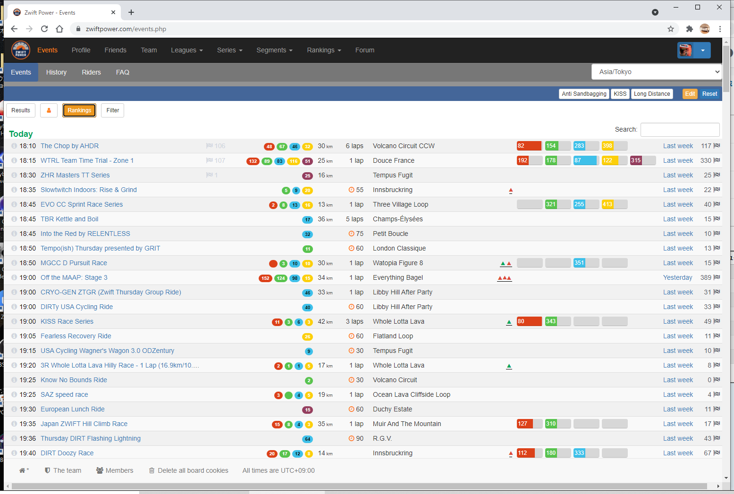
Task: Open the orange rider icon button
Action: point(49,110)
